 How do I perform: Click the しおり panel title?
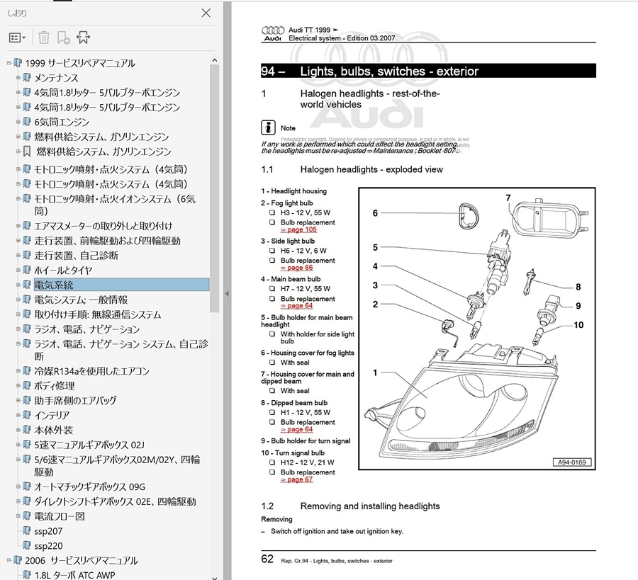[x=17, y=13]
